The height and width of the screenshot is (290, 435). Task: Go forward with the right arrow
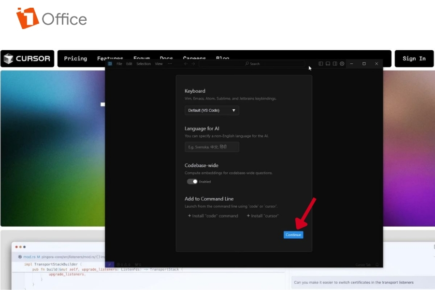(193, 64)
